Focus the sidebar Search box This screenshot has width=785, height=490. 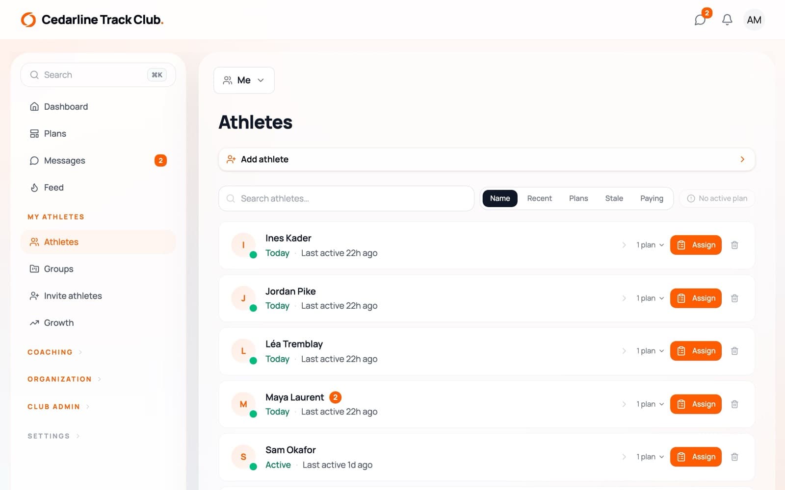tap(98, 75)
